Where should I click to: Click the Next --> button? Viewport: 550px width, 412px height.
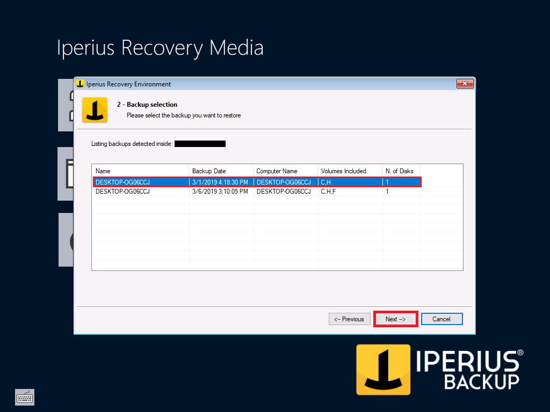395,319
